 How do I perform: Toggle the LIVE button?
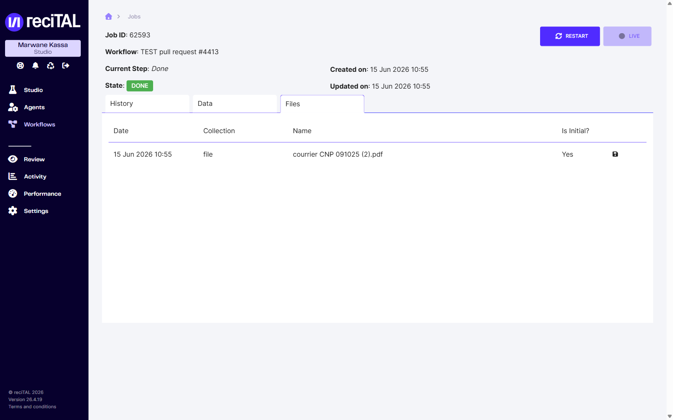coord(627,36)
